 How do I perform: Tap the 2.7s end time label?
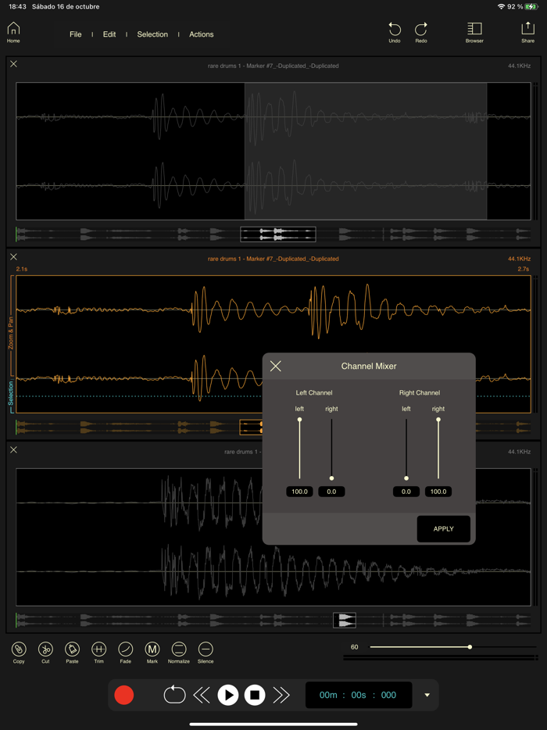pyautogui.click(x=524, y=269)
